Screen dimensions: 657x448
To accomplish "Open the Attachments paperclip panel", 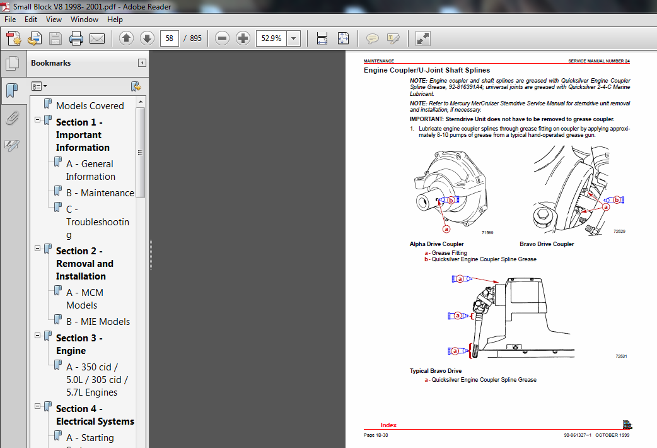I will click(12, 118).
